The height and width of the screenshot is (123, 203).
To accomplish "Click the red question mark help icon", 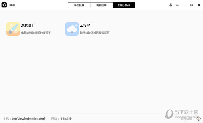I will [x=198, y=119].
